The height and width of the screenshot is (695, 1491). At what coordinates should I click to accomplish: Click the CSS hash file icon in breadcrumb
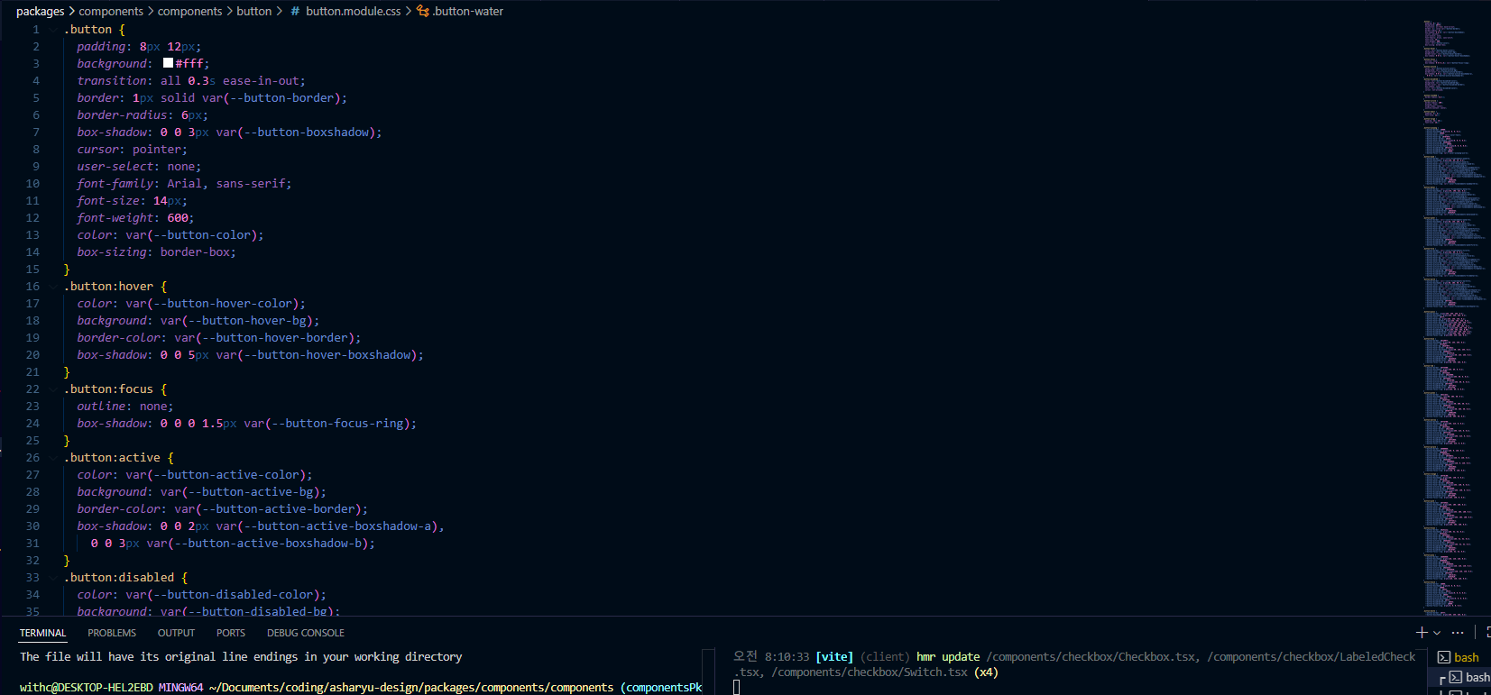295,11
